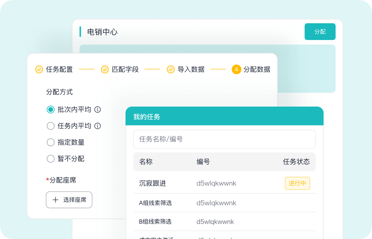Click the plus icon in 选择座席

point(56,200)
